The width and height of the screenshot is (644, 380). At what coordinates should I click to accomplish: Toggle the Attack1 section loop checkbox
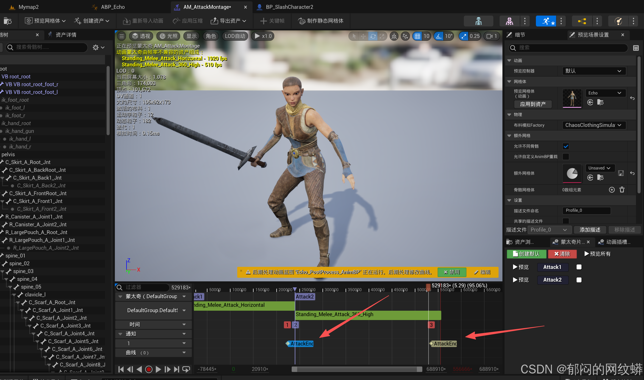tap(579, 267)
